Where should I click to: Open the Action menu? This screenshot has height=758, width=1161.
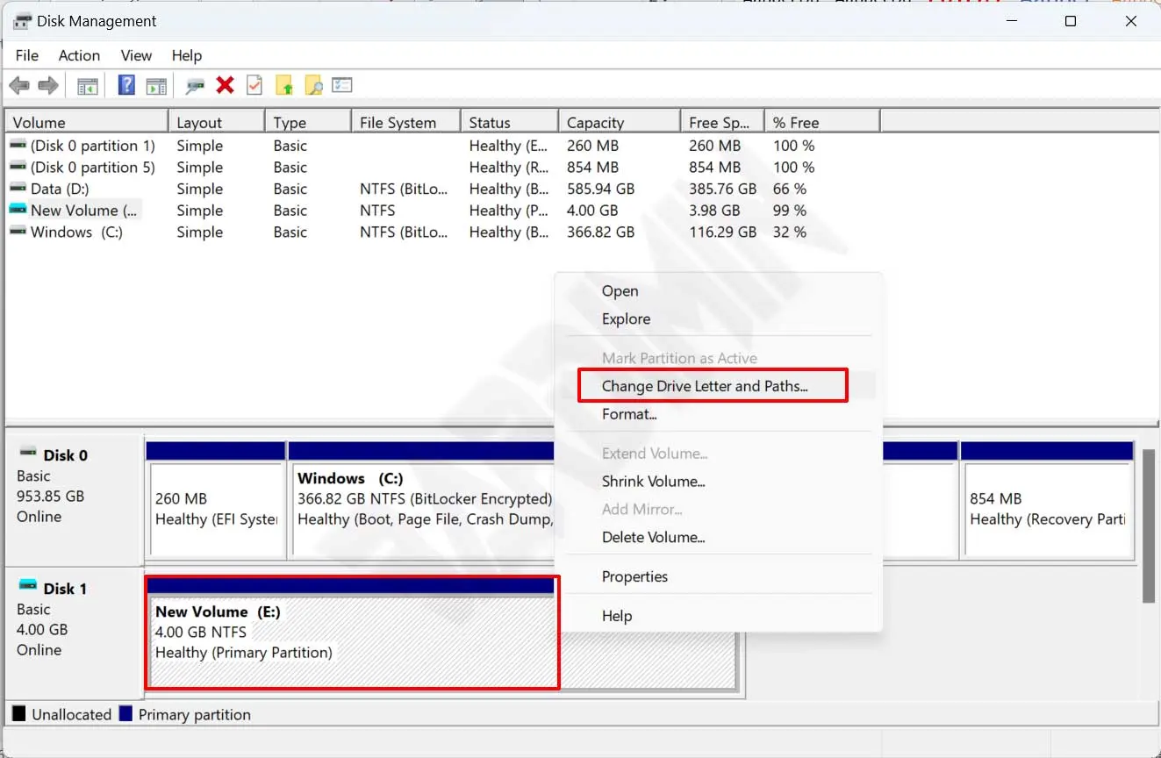(x=79, y=55)
